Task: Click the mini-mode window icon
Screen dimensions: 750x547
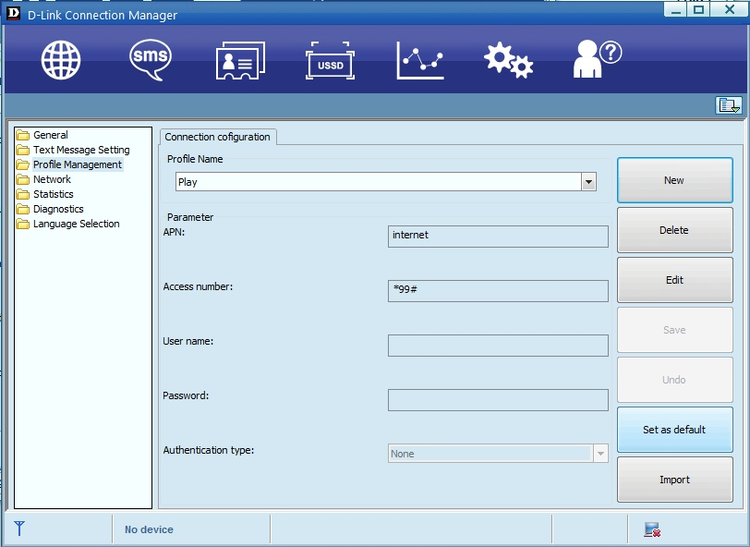Action: click(729, 105)
